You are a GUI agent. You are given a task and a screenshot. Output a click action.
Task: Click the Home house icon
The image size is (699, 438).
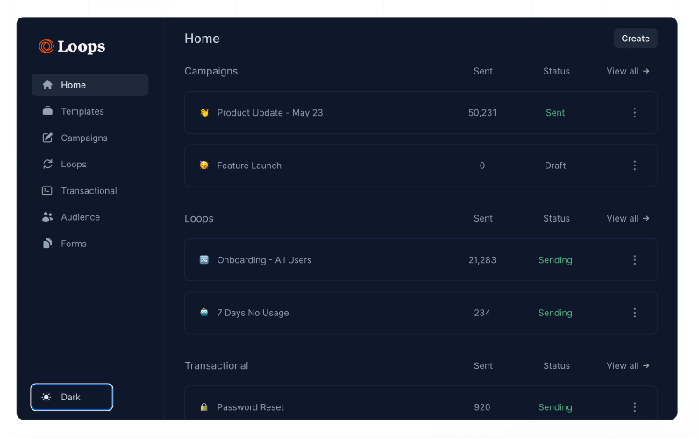(x=47, y=85)
